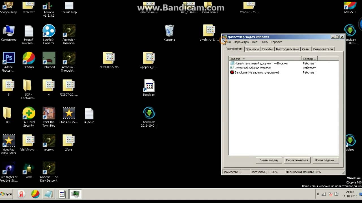Open the Корзина recycle bin
Screen dimensions: 362x203
pyautogui.click(x=169, y=33)
